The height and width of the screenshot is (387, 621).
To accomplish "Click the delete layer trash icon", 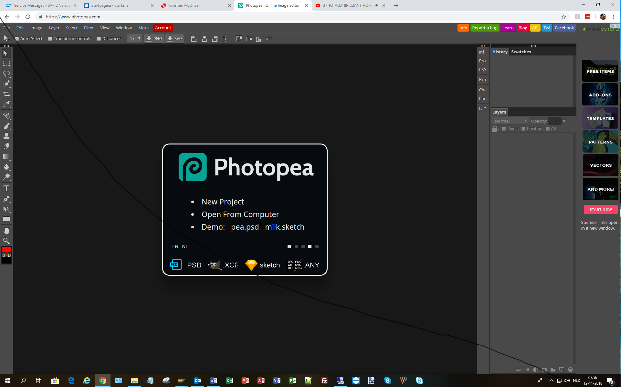I will tap(570, 370).
